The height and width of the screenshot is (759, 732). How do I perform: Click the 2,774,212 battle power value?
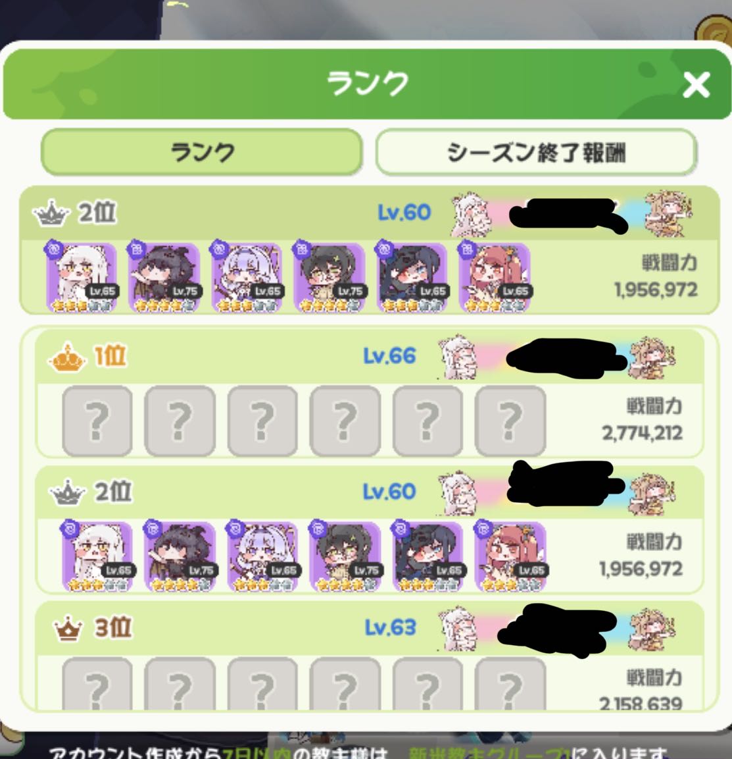click(x=642, y=432)
